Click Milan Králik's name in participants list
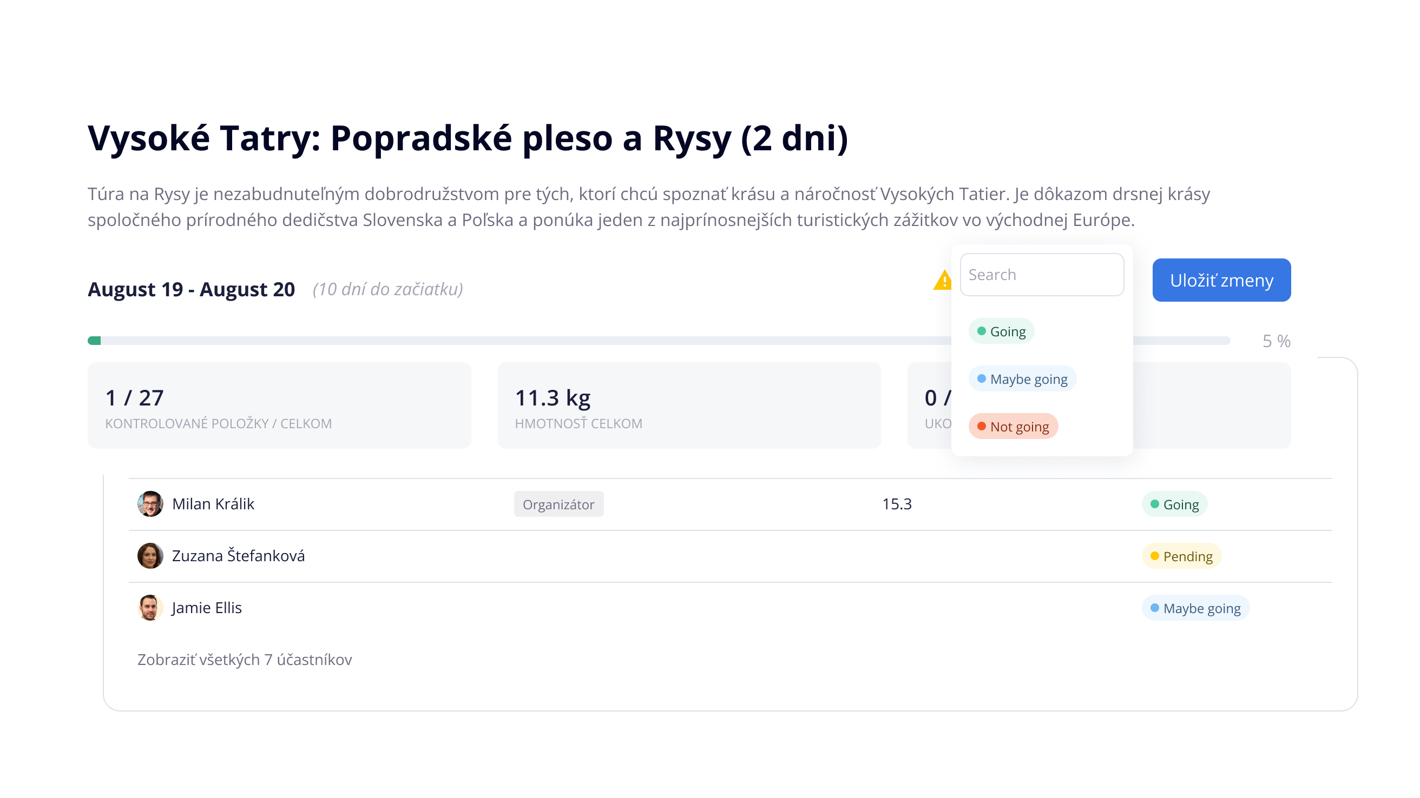 pos(213,504)
